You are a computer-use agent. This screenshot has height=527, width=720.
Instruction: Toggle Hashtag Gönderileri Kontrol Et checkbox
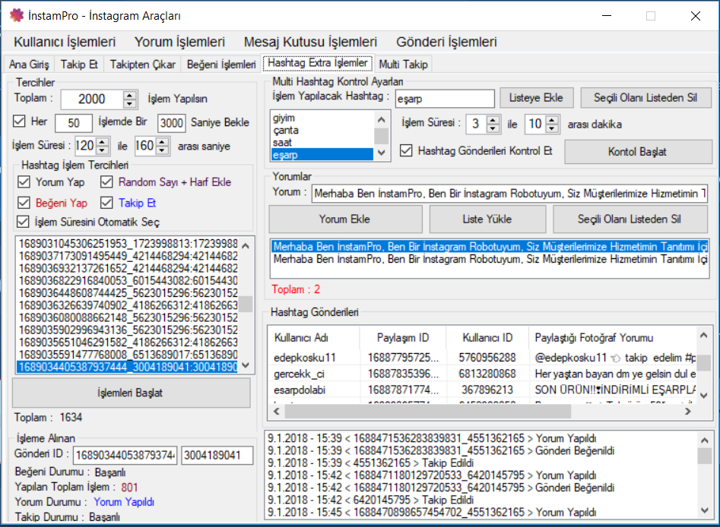(406, 151)
